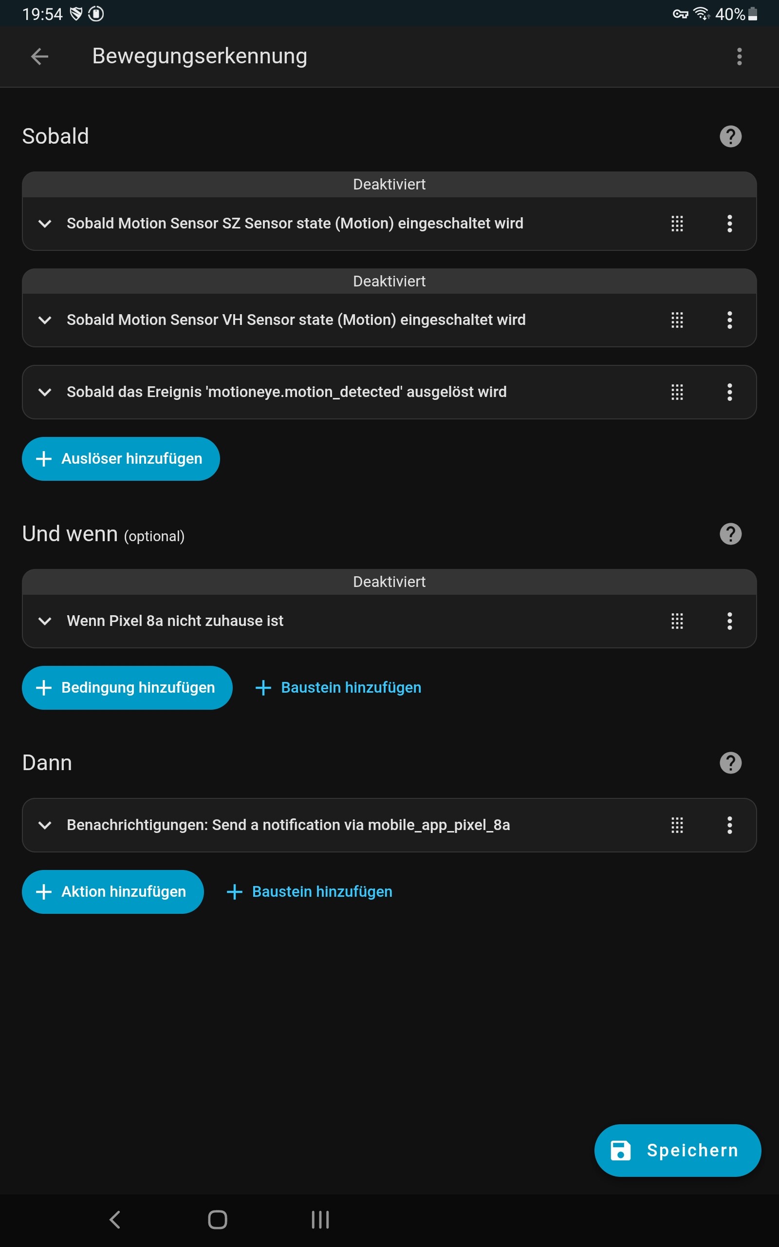Open help for the Sobald section
The image size is (779, 1247).
click(730, 136)
